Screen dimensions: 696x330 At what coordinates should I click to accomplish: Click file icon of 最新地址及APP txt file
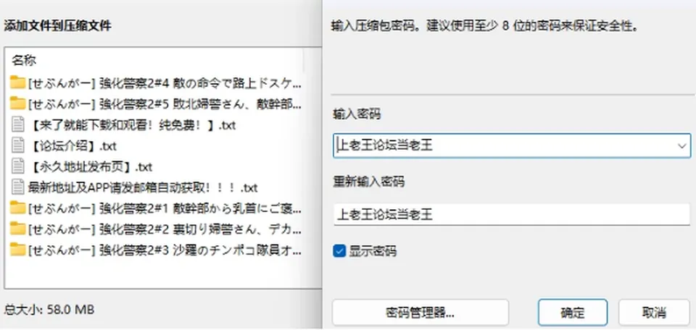click(x=17, y=187)
